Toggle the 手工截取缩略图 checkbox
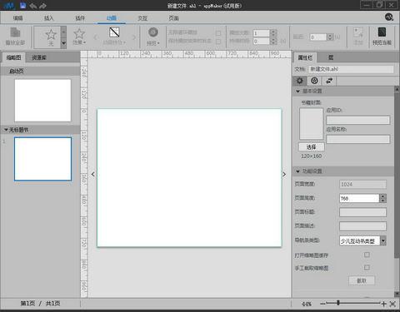Viewport: 400px width, 312px height. 367,267
